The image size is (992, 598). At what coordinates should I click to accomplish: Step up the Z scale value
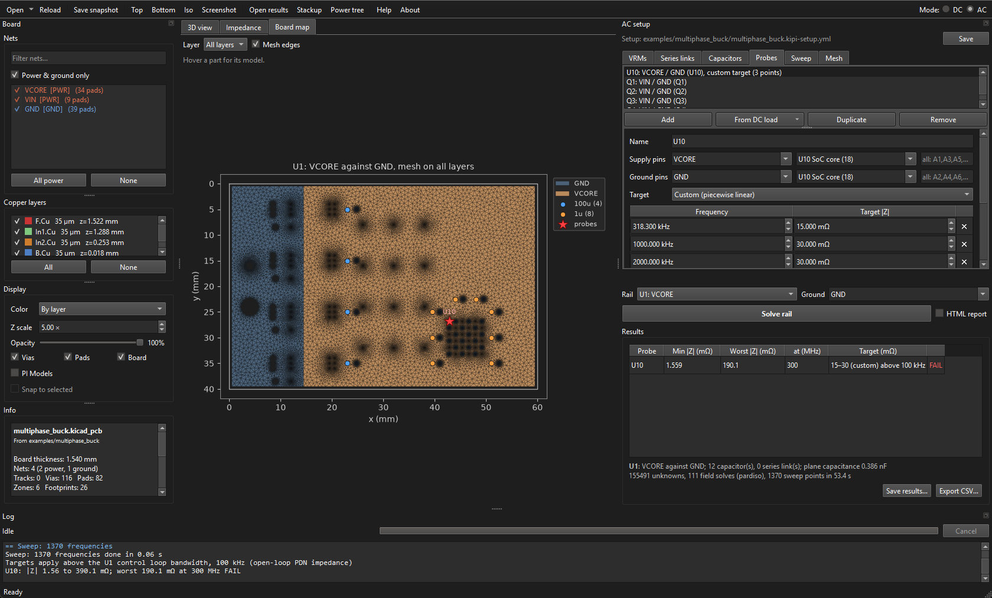tap(162, 324)
